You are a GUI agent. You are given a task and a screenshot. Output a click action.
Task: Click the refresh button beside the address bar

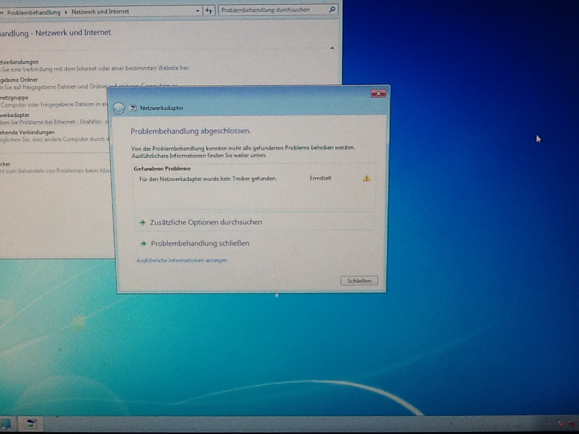pyautogui.click(x=209, y=11)
